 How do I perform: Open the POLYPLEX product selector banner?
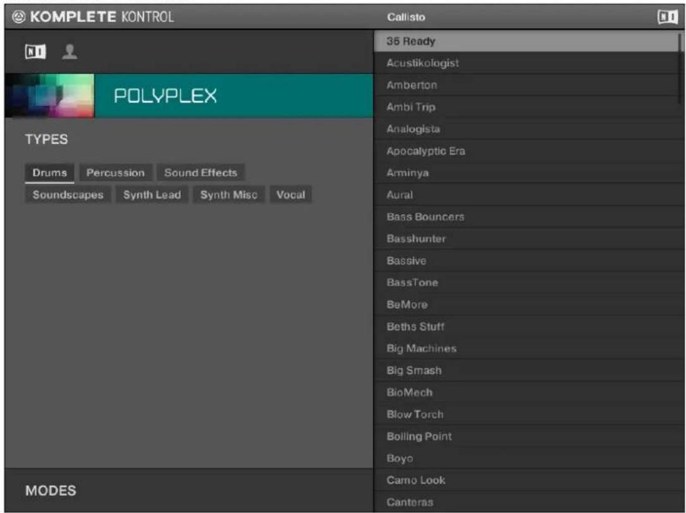[234, 96]
